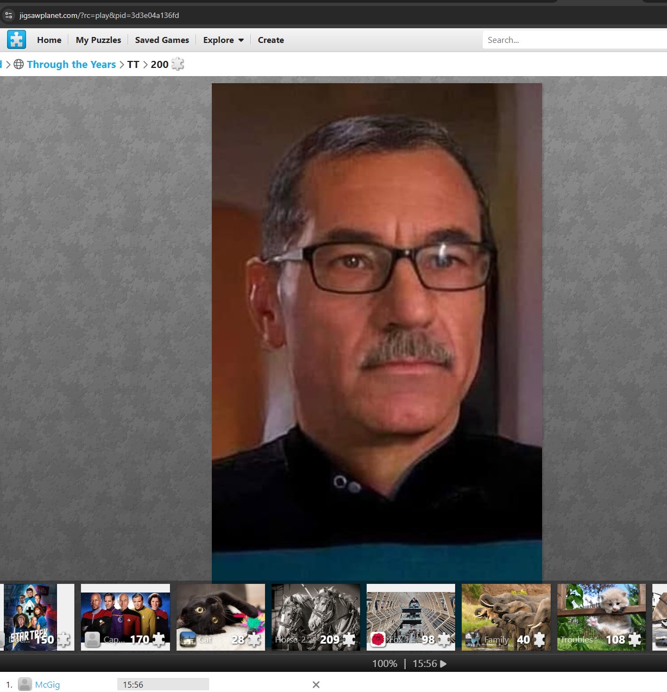This screenshot has height=692, width=667.
Task: Click the 15:56 time bar in the leaderboard
Action: (163, 684)
